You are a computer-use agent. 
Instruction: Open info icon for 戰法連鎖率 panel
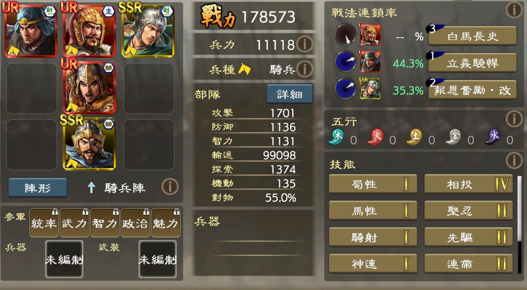(x=514, y=10)
